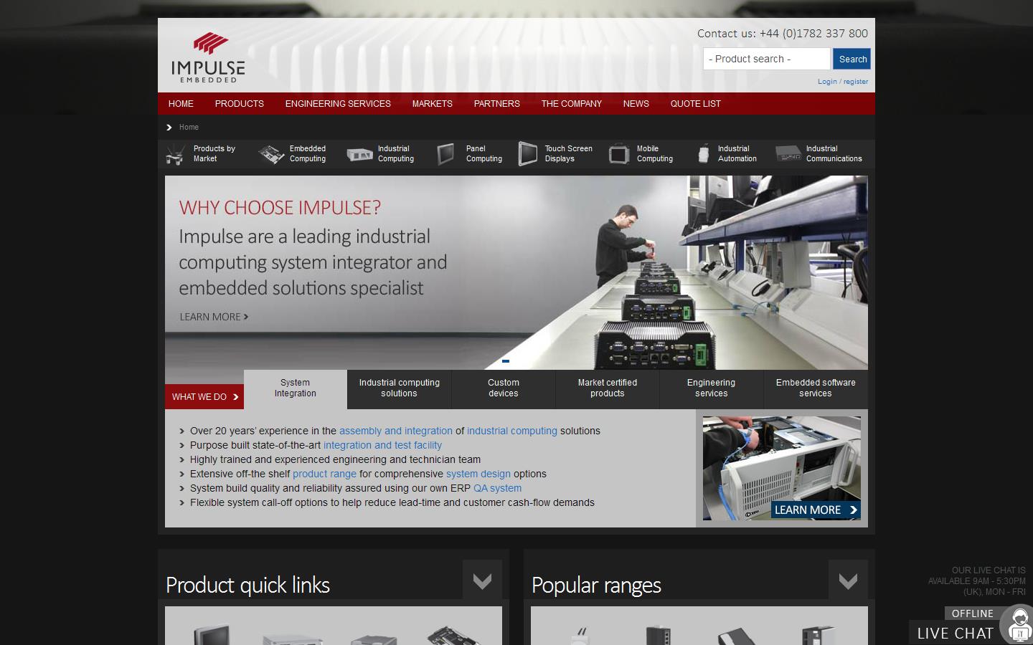
Task: Select the Panel Computing icon
Action: pos(445,153)
